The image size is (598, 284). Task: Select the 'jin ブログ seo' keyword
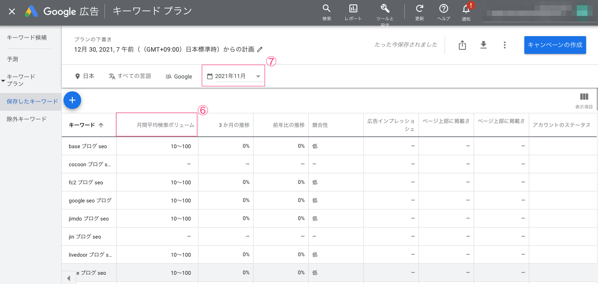pyautogui.click(x=85, y=236)
